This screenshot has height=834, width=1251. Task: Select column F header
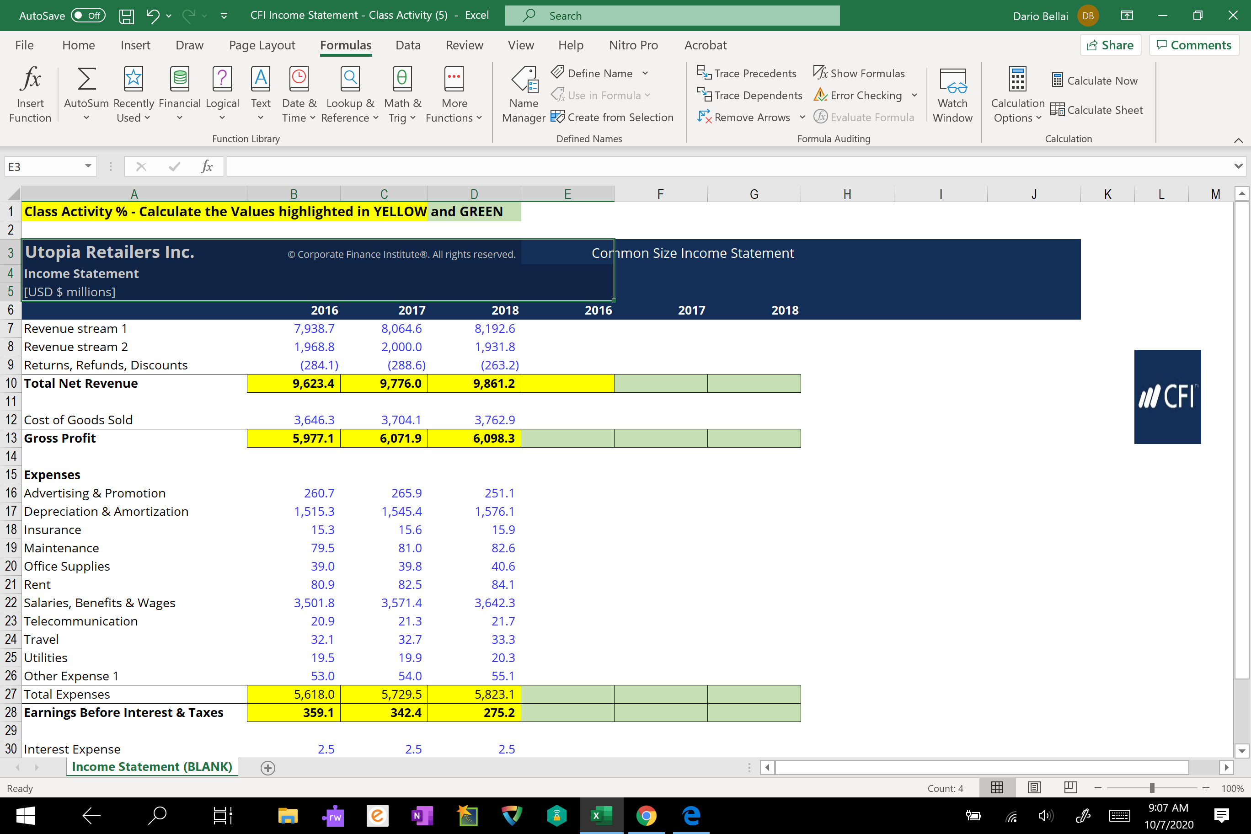point(661,194)
